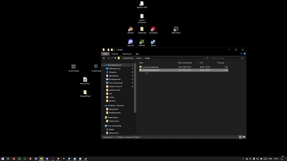The width and height of the screenshot is (287, 161).
Task: Click the taskbar clock showing 20:41
Action: click(276, 159)
